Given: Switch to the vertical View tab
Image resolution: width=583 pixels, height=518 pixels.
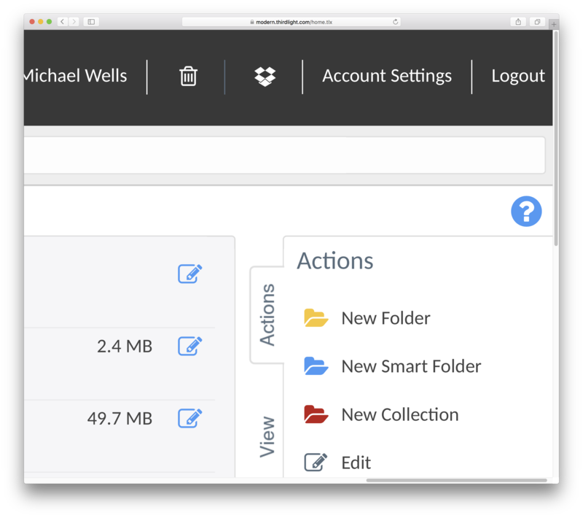Looking at the screenshot, I should 267,436.
